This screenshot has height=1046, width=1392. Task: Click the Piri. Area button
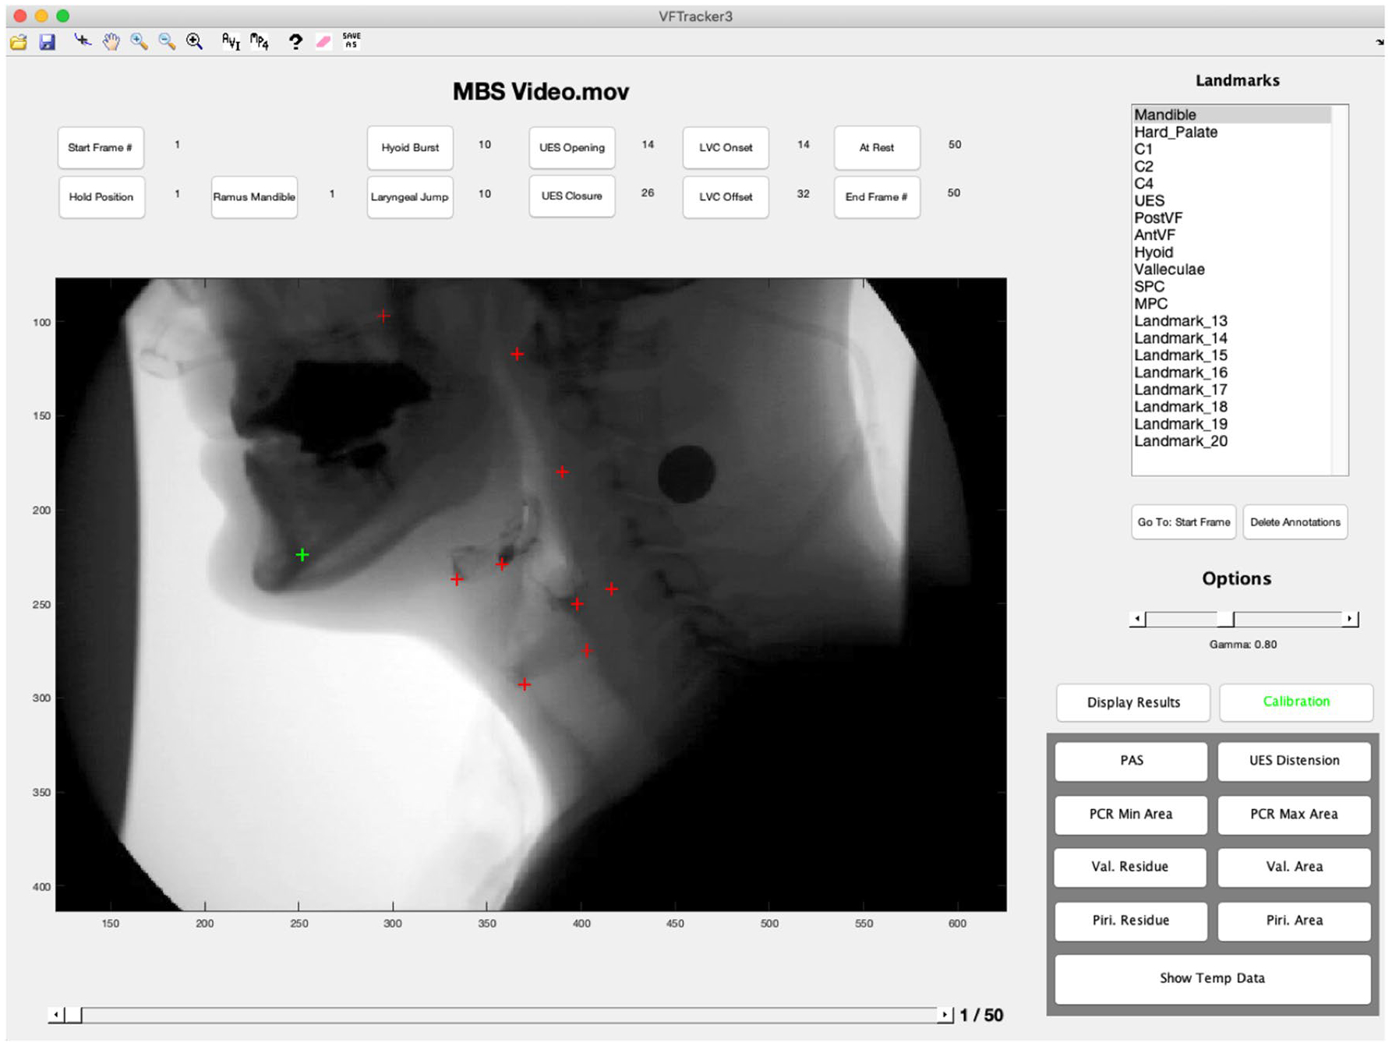point(1294,921)
